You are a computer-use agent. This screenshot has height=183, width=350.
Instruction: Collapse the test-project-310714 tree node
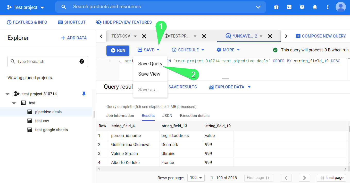7,94
